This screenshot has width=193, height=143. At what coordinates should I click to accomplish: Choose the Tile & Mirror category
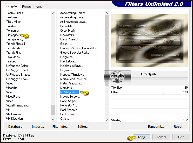point(14,22)
